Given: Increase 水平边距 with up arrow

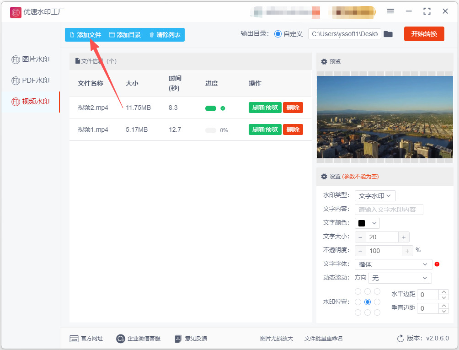Looking at the screenshot, I should 444,292.
